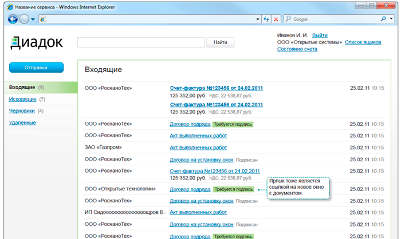Click the browser Back arrow button

click(13, 19)
